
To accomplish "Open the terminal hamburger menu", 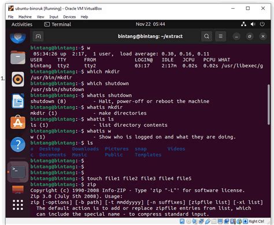I will (221, 36).
